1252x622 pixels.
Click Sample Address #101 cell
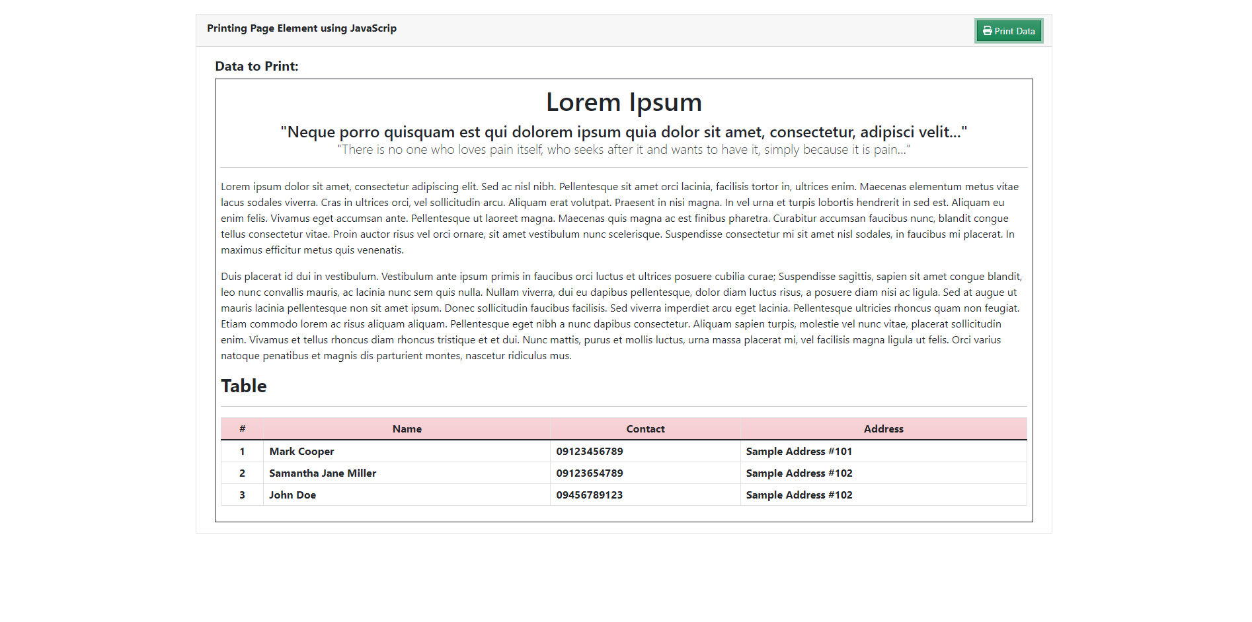(799, 451)
